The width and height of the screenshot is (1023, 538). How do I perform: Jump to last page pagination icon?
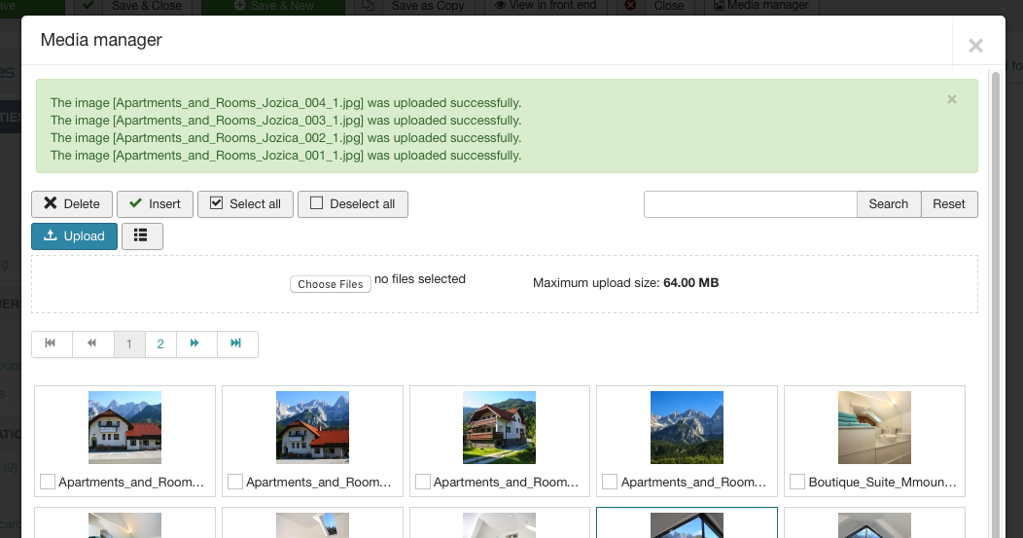coord(236,343)
